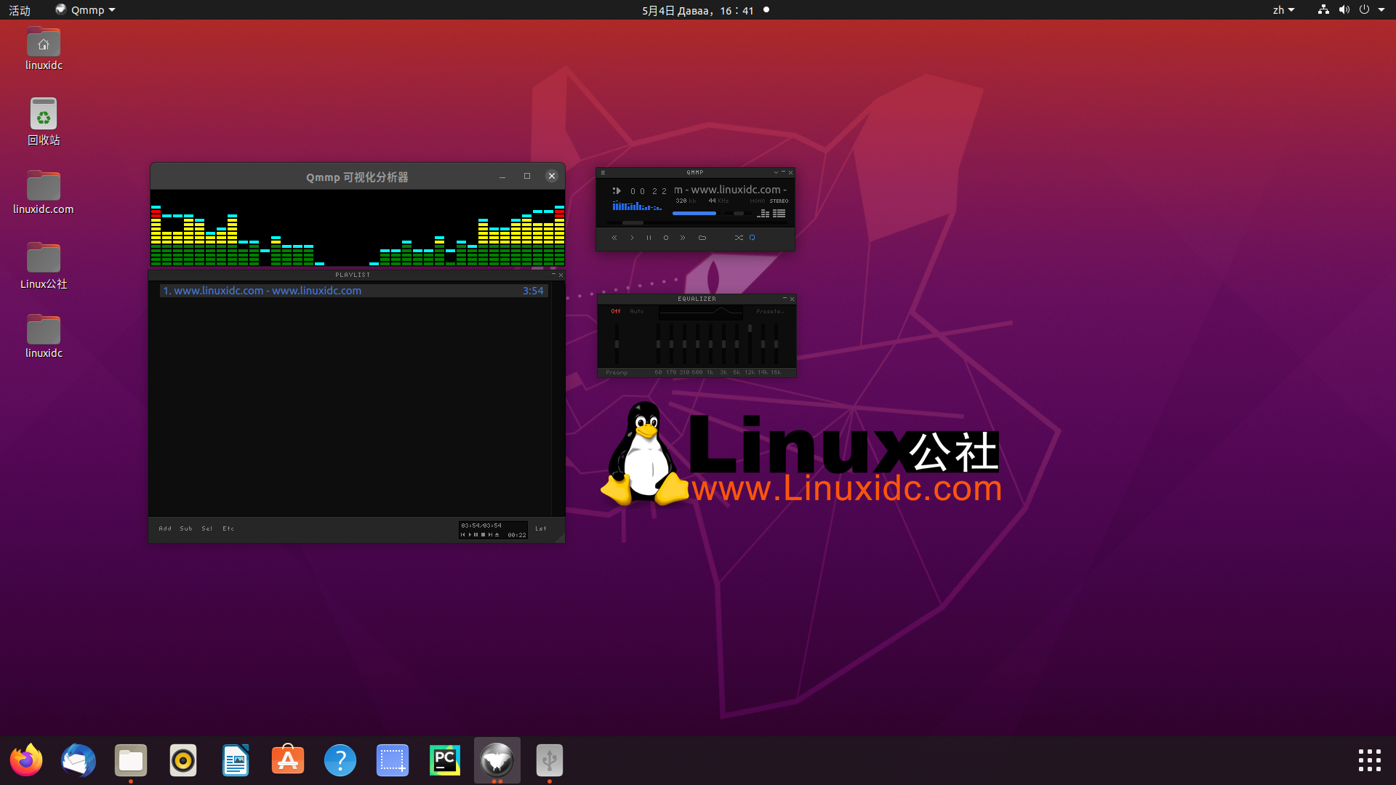Open the Qmmp app menu in top bar

tap(86, 10)
